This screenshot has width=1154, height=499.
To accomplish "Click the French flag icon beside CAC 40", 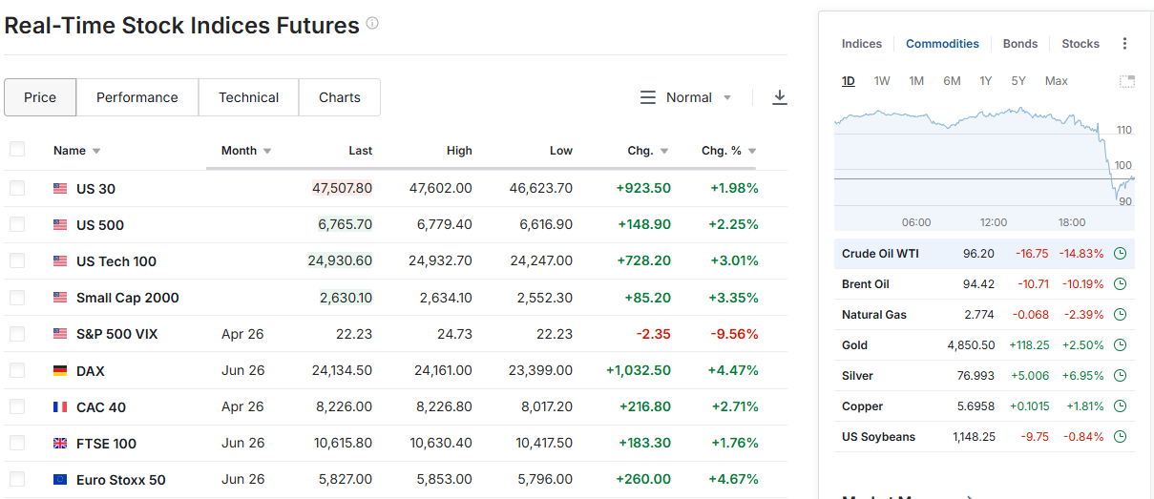I will pyautogui.click(x=60, y=407).
